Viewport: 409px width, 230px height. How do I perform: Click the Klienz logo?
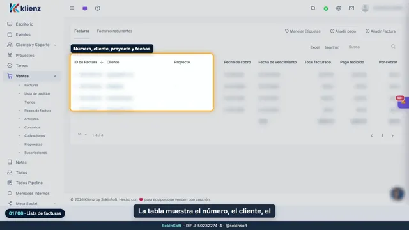tap(25, 8)
